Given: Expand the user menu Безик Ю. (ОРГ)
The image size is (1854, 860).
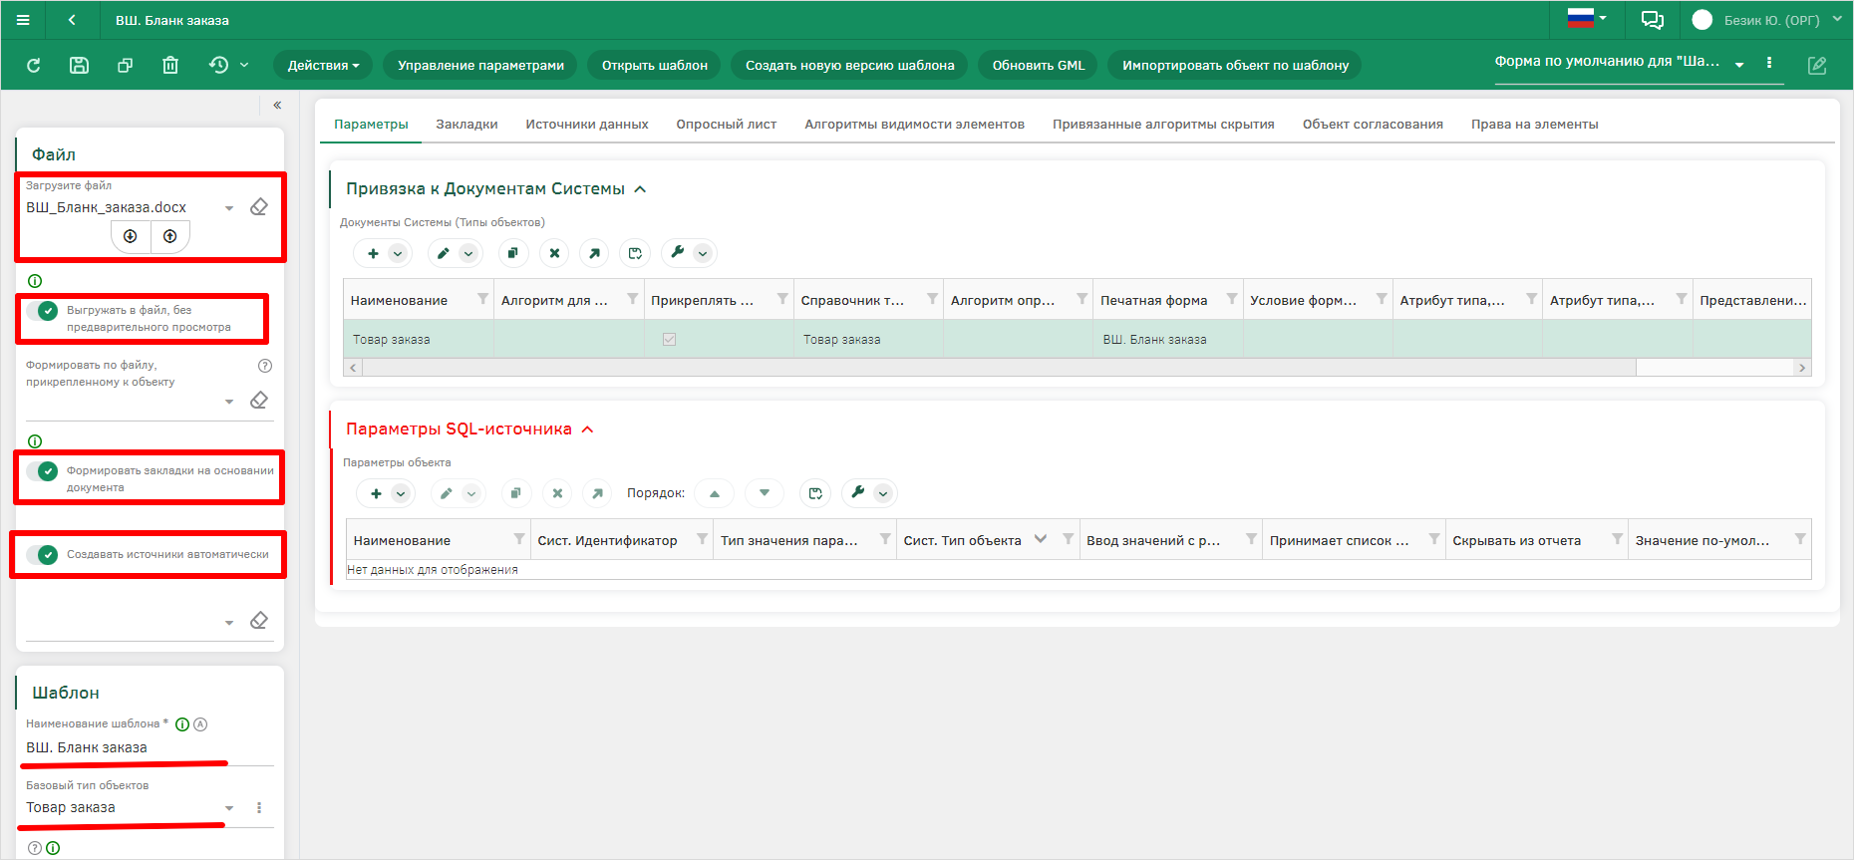Looking at the screenshot, I should (1837, 19).
